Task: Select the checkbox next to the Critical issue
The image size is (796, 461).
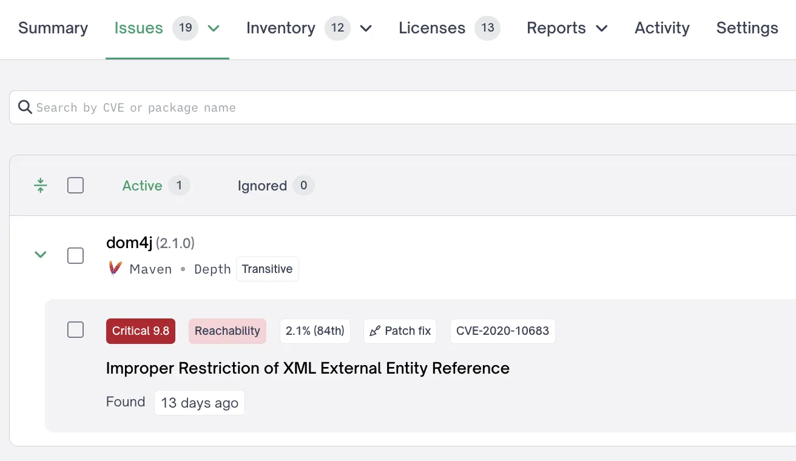Action: pyautogui.click(x=75, y=329)
